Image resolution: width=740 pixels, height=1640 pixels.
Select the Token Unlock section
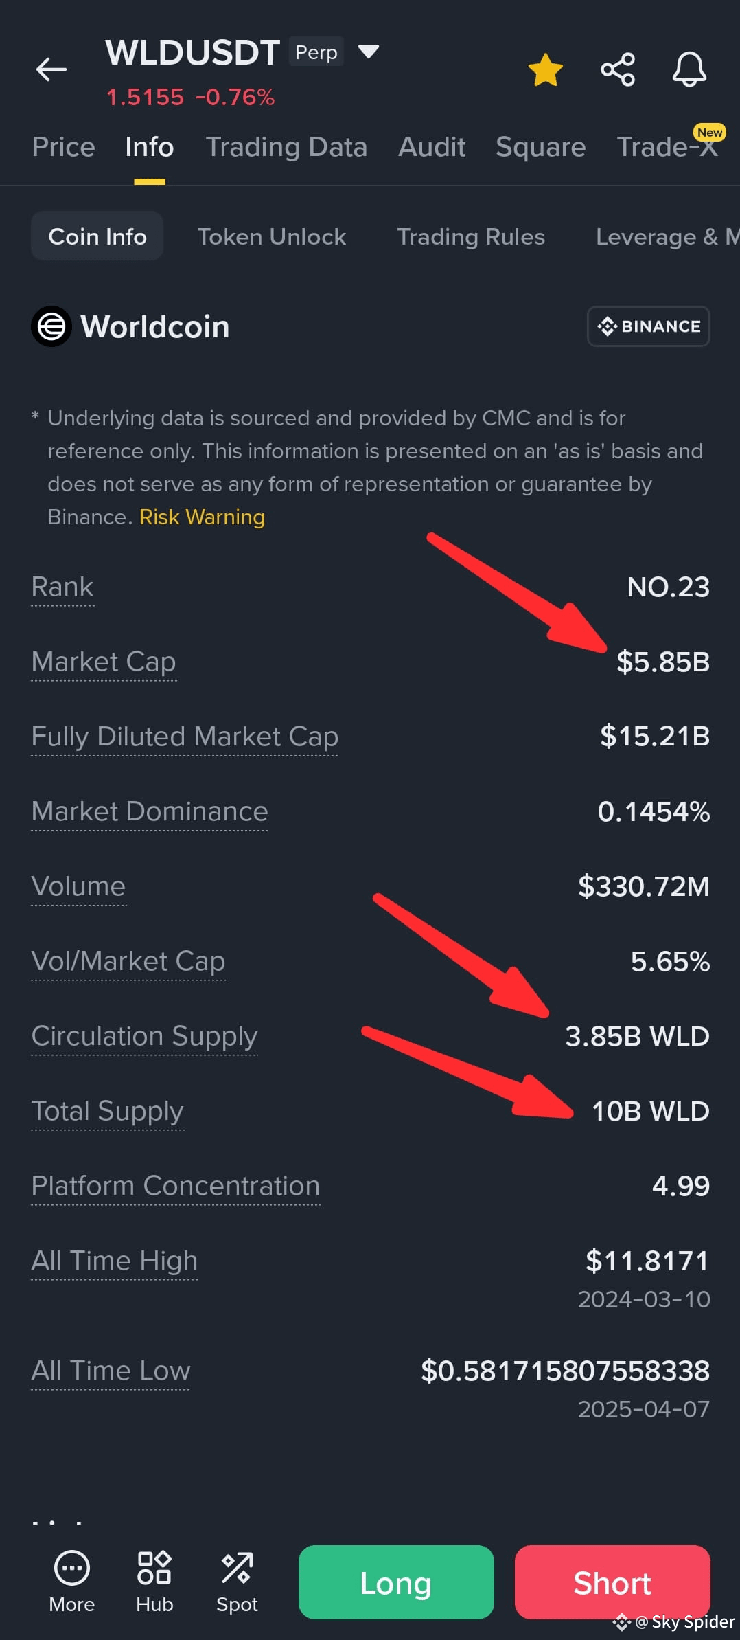click(x=272, y=236)
